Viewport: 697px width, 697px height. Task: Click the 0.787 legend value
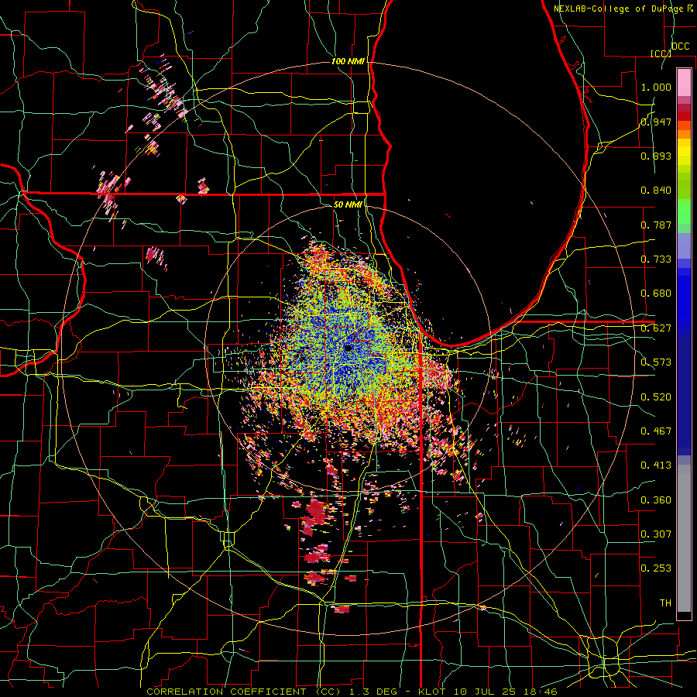click(656, 225)
